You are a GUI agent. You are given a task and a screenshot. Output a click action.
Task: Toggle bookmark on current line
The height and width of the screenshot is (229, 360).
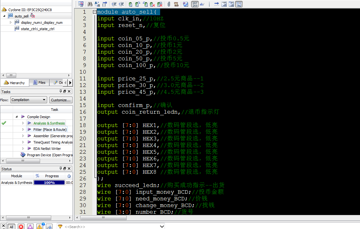click(131, 4)
